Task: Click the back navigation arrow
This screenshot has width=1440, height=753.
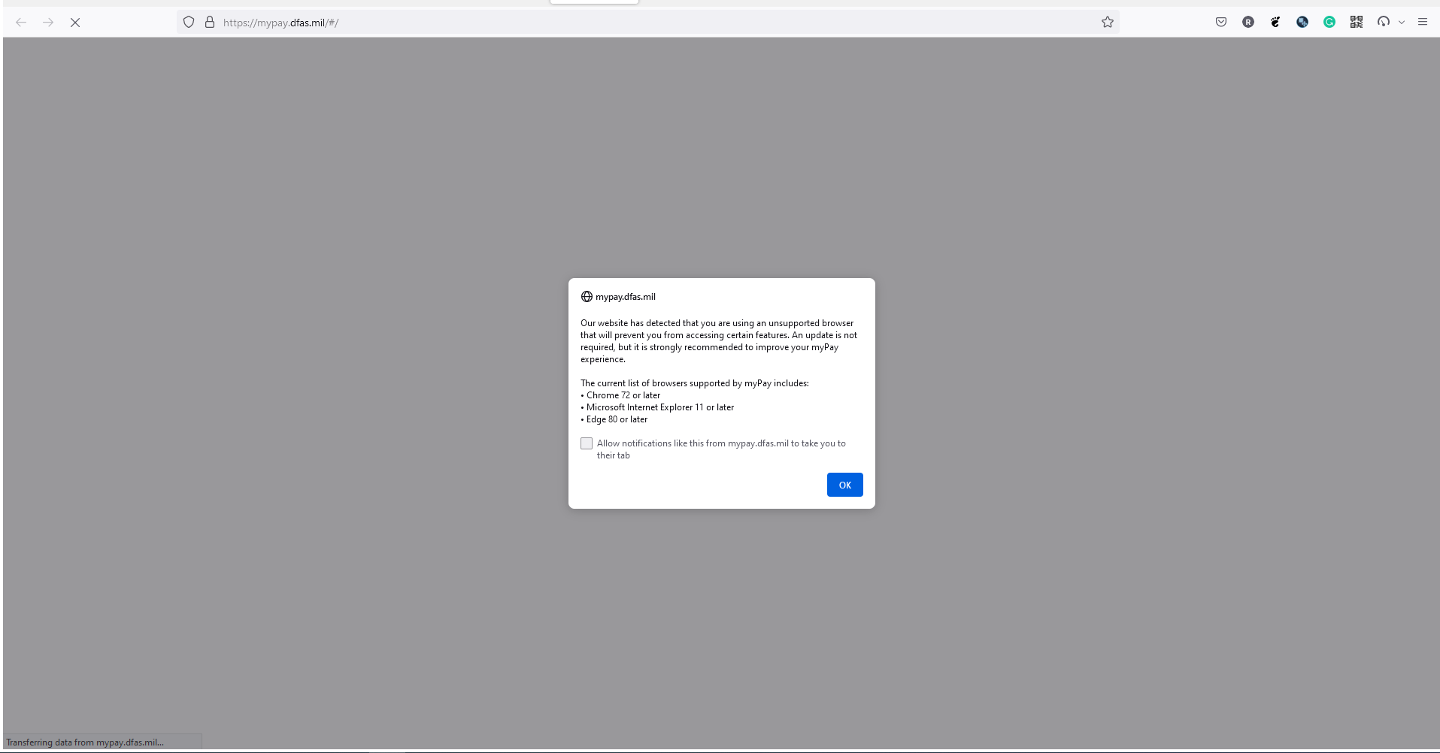Action: point(21,22)
